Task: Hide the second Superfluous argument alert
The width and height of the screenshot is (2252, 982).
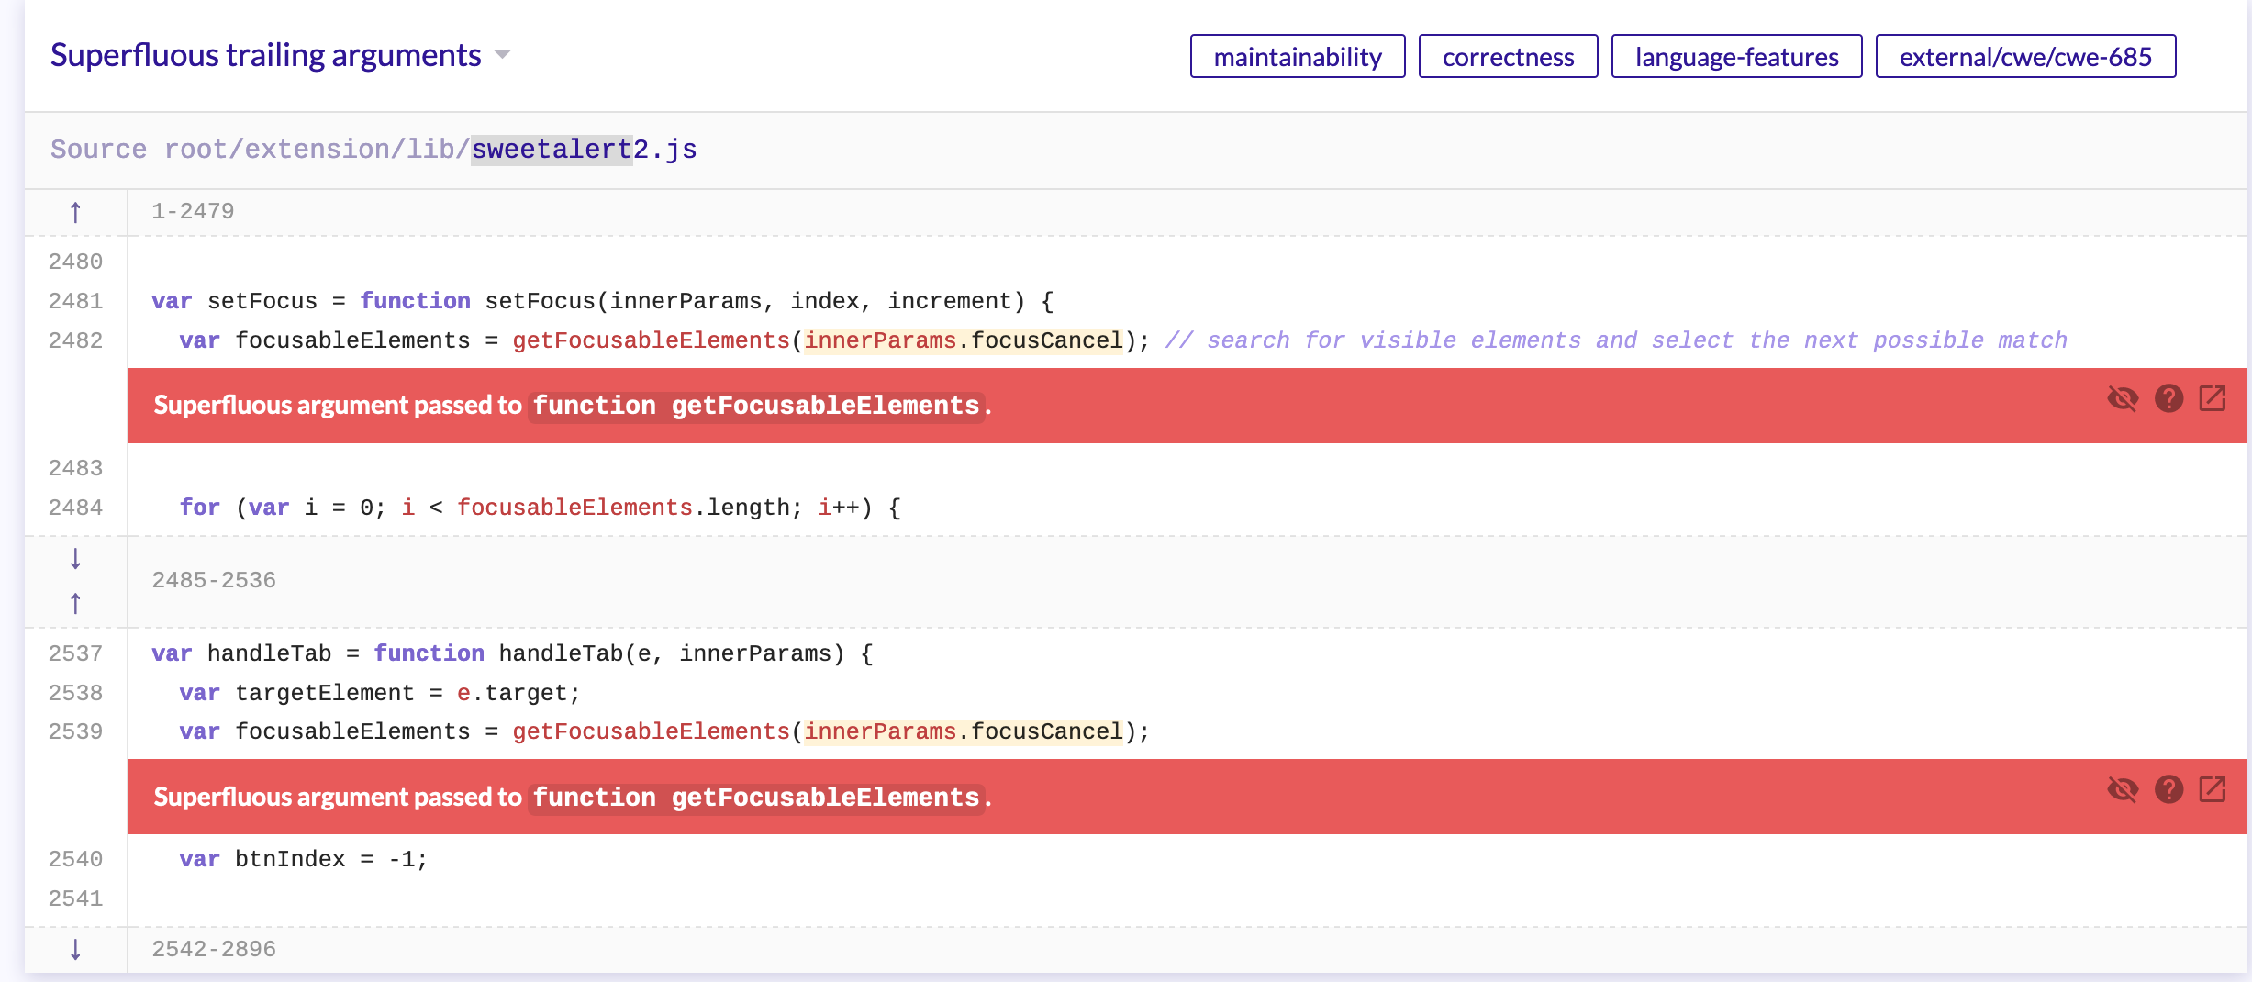Action: coord(2125,789)
